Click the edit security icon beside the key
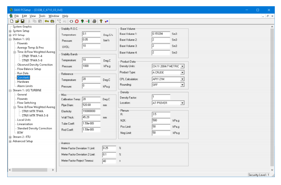Viewport: 281px width, 185px height. point(52,21)
